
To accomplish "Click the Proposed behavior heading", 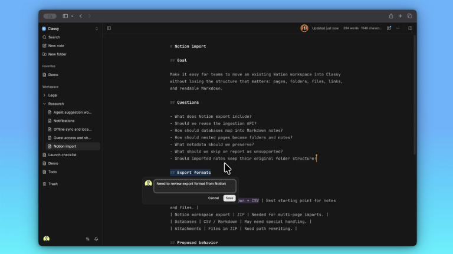I will click(x=198, y=242).
